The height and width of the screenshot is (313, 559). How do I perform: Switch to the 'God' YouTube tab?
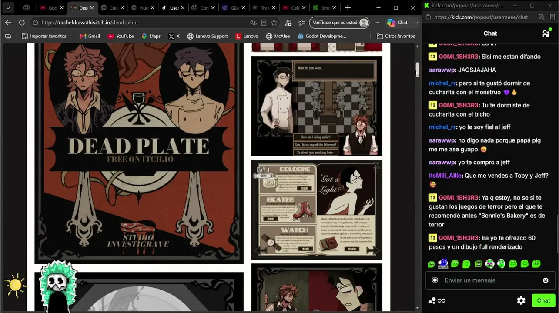pyautogui.click(x=48, y=8)
